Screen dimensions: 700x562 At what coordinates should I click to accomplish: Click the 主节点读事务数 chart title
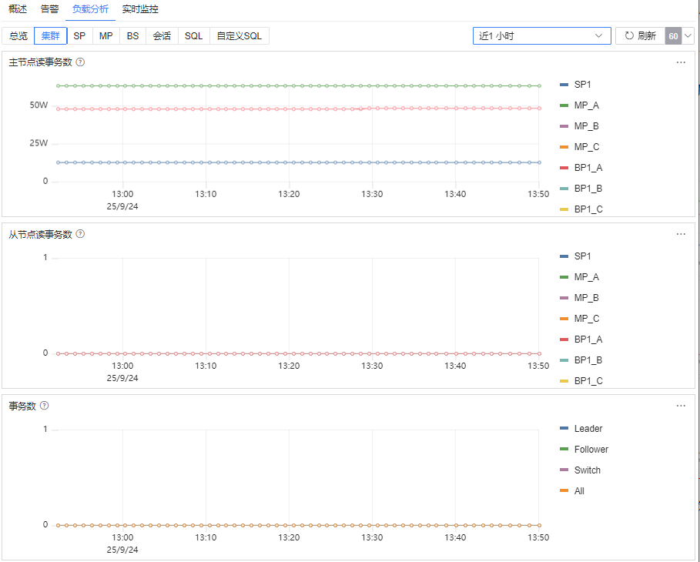(x=40, y=62)
